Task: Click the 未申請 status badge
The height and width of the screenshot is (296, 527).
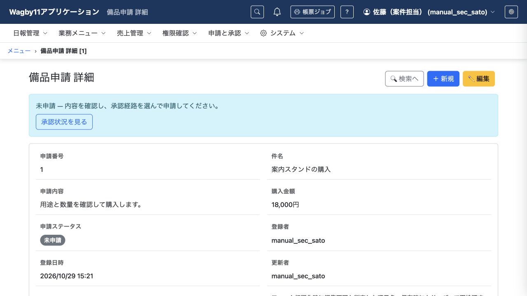Action: [x=53, y=240]
